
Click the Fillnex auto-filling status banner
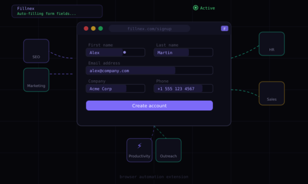coord(57,11)
